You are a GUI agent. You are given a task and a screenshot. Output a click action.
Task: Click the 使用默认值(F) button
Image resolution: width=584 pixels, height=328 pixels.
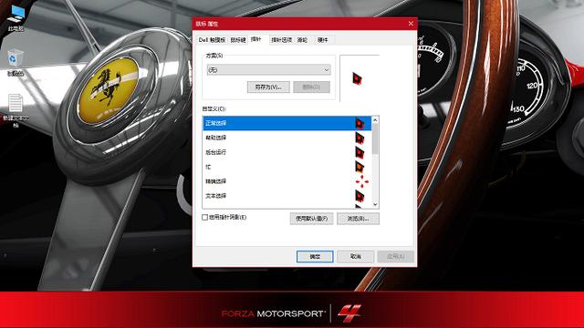(x=311, y=219)
